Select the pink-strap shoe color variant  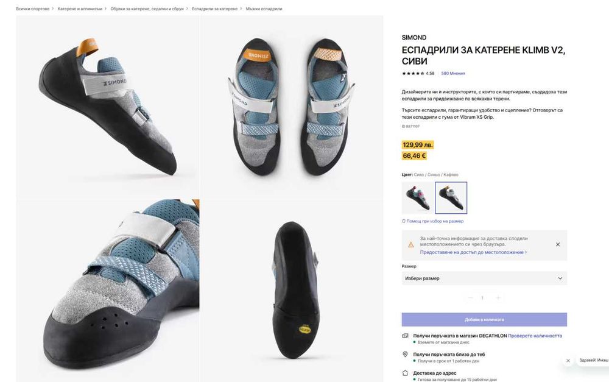417,197
